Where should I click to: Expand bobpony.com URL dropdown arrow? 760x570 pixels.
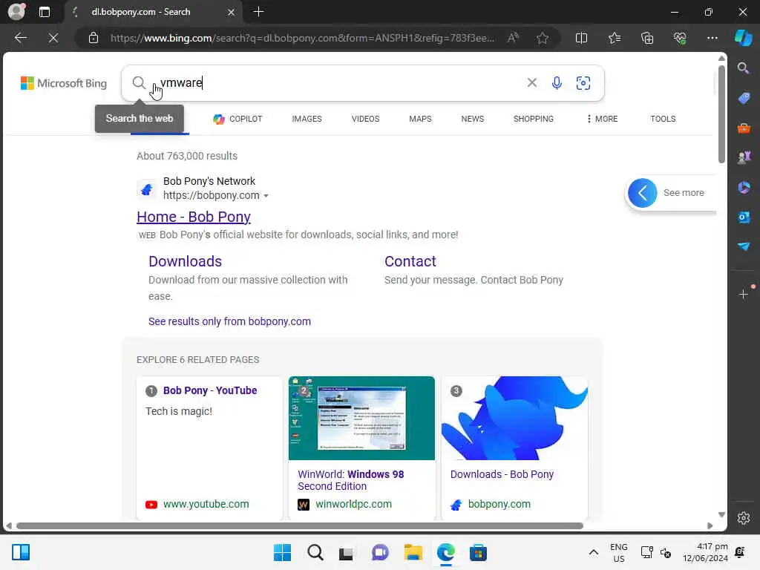(266, 196)
